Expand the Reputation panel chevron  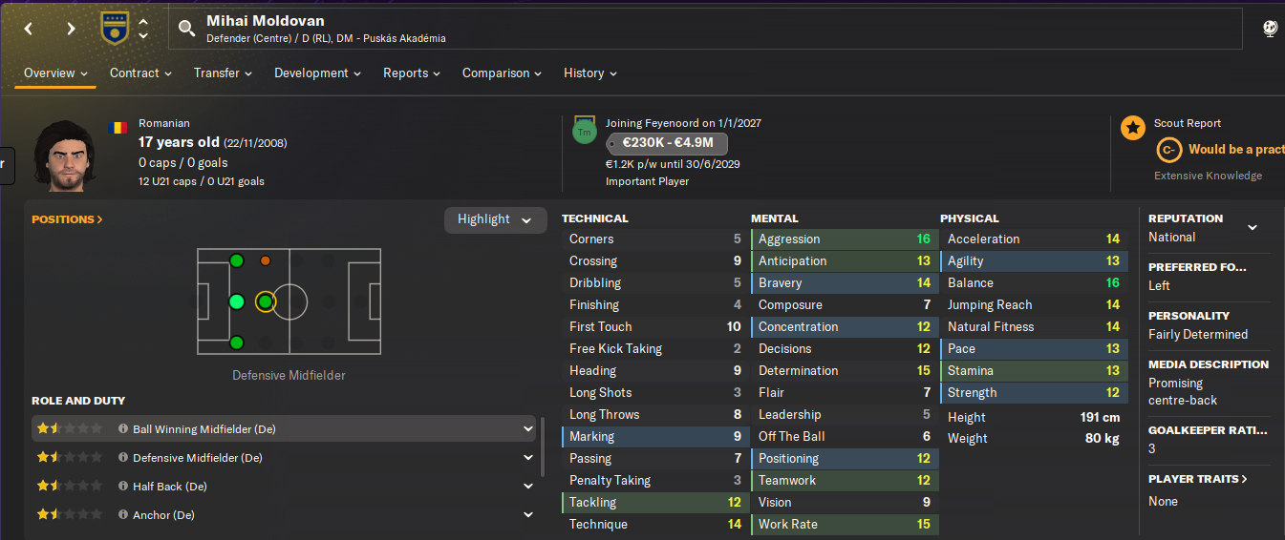point(1253,227)
